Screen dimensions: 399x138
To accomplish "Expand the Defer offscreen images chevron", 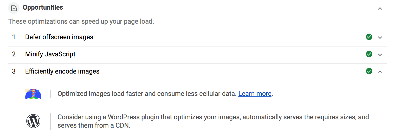I will [x=380, y=37].
